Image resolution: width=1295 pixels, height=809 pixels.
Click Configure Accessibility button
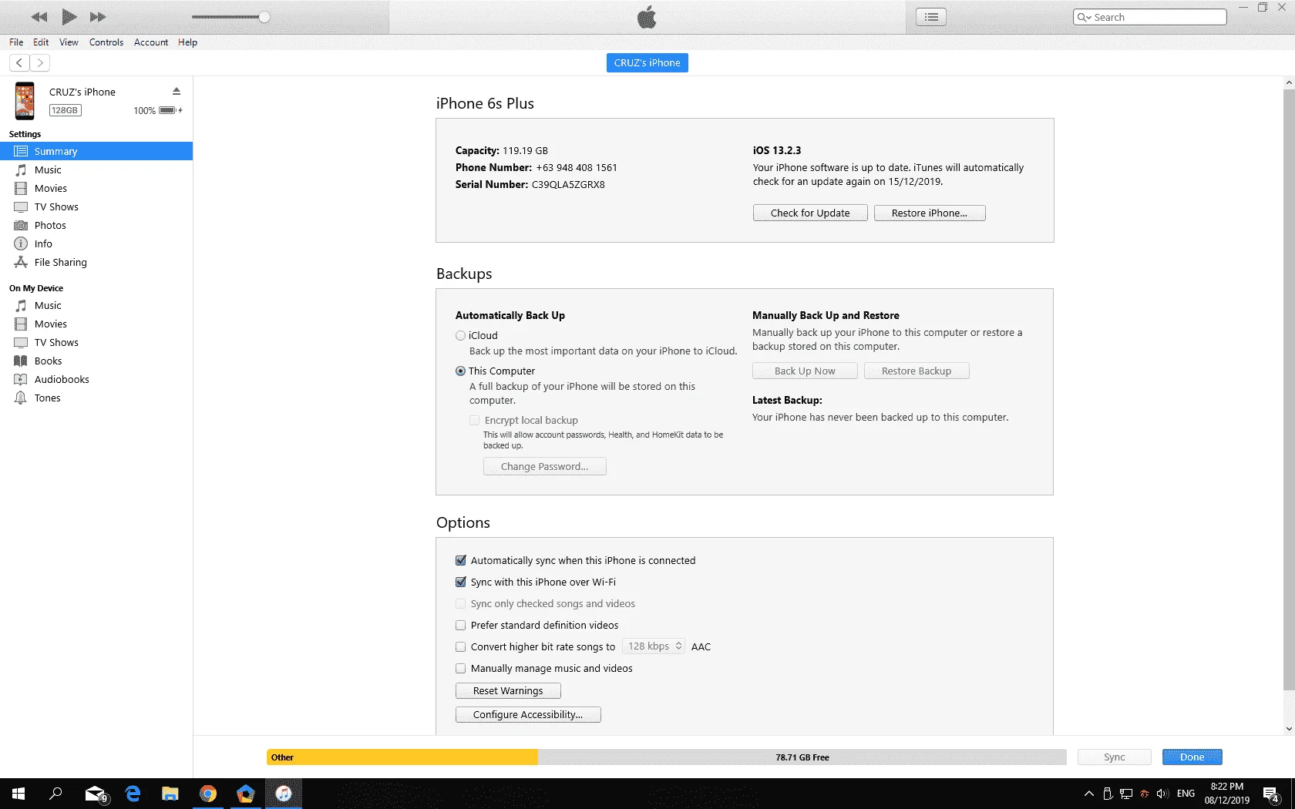coord(528,714)
